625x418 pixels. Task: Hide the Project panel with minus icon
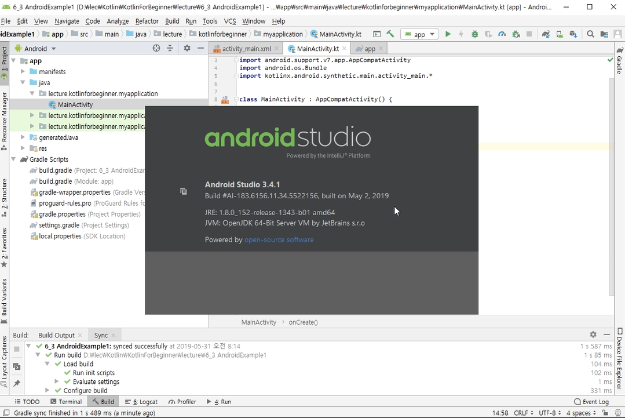pos(200,48)
